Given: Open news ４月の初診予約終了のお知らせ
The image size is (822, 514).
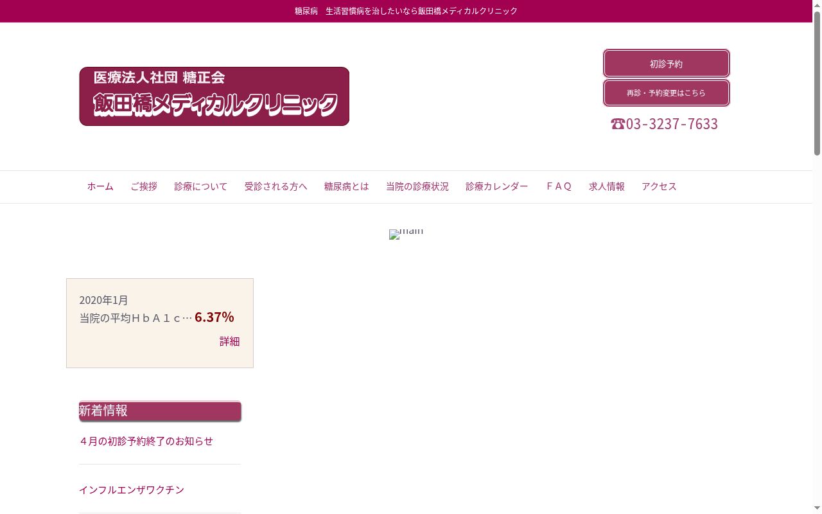Looking at the screenshot, I should (146, 441).
